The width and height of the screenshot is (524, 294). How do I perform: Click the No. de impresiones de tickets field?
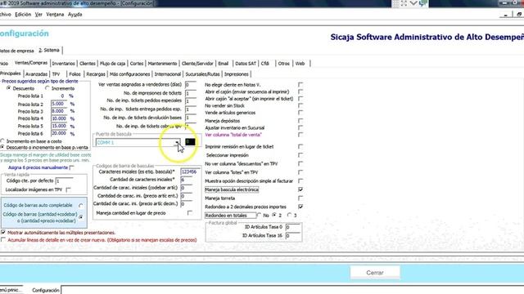pos(191,93)
